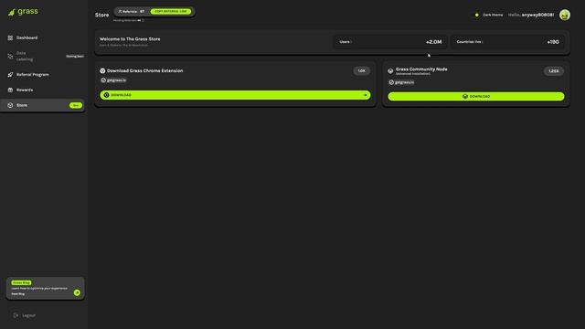Screen dimensions: 585x329
Task: Click the Community Node cube icon
Action: point(390,71)
